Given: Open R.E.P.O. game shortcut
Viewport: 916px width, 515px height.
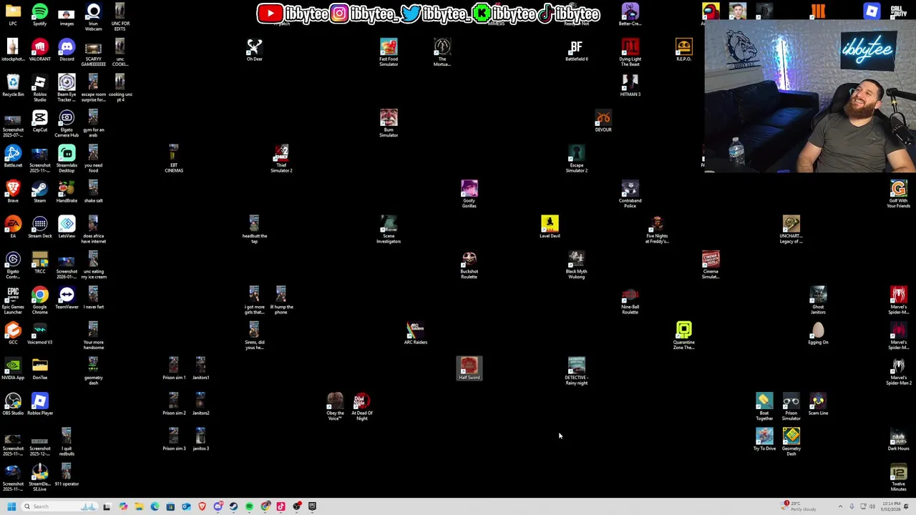Looking at the screenshot, I should point(683,50).
